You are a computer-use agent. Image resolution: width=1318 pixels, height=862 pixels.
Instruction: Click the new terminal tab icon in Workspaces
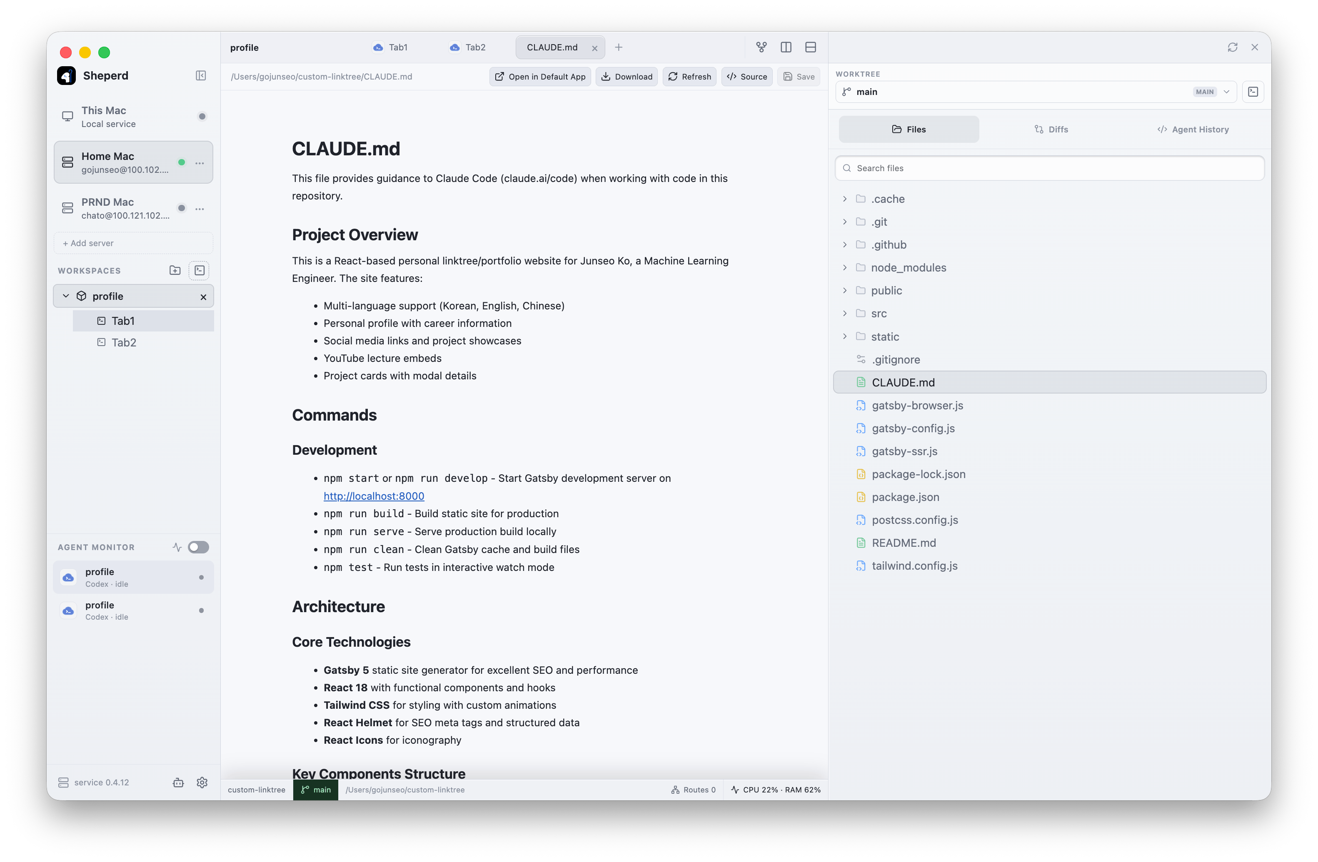point(200,271)
